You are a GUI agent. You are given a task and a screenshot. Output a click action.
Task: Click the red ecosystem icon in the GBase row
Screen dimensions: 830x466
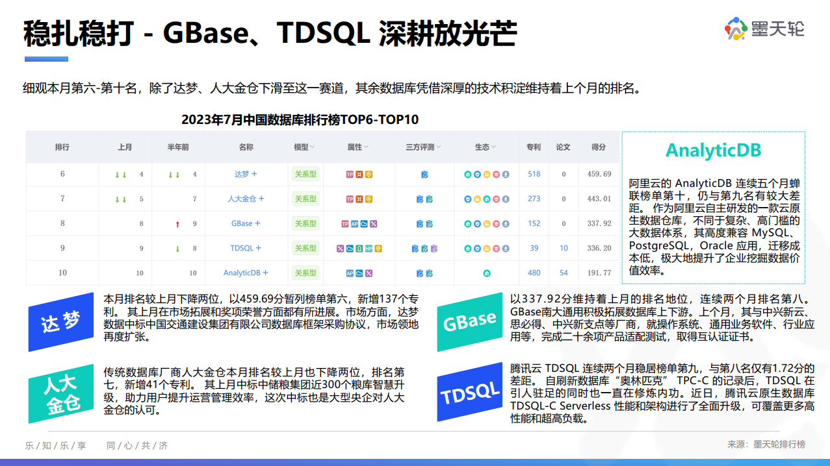pyautogui.click(x=496, y=224)
